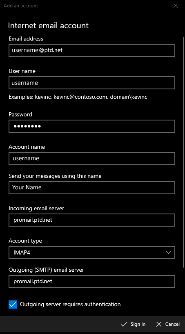This screenshot has width=185, height=334.
Task: Click the Send your messages name field
Action: point(92,188)
